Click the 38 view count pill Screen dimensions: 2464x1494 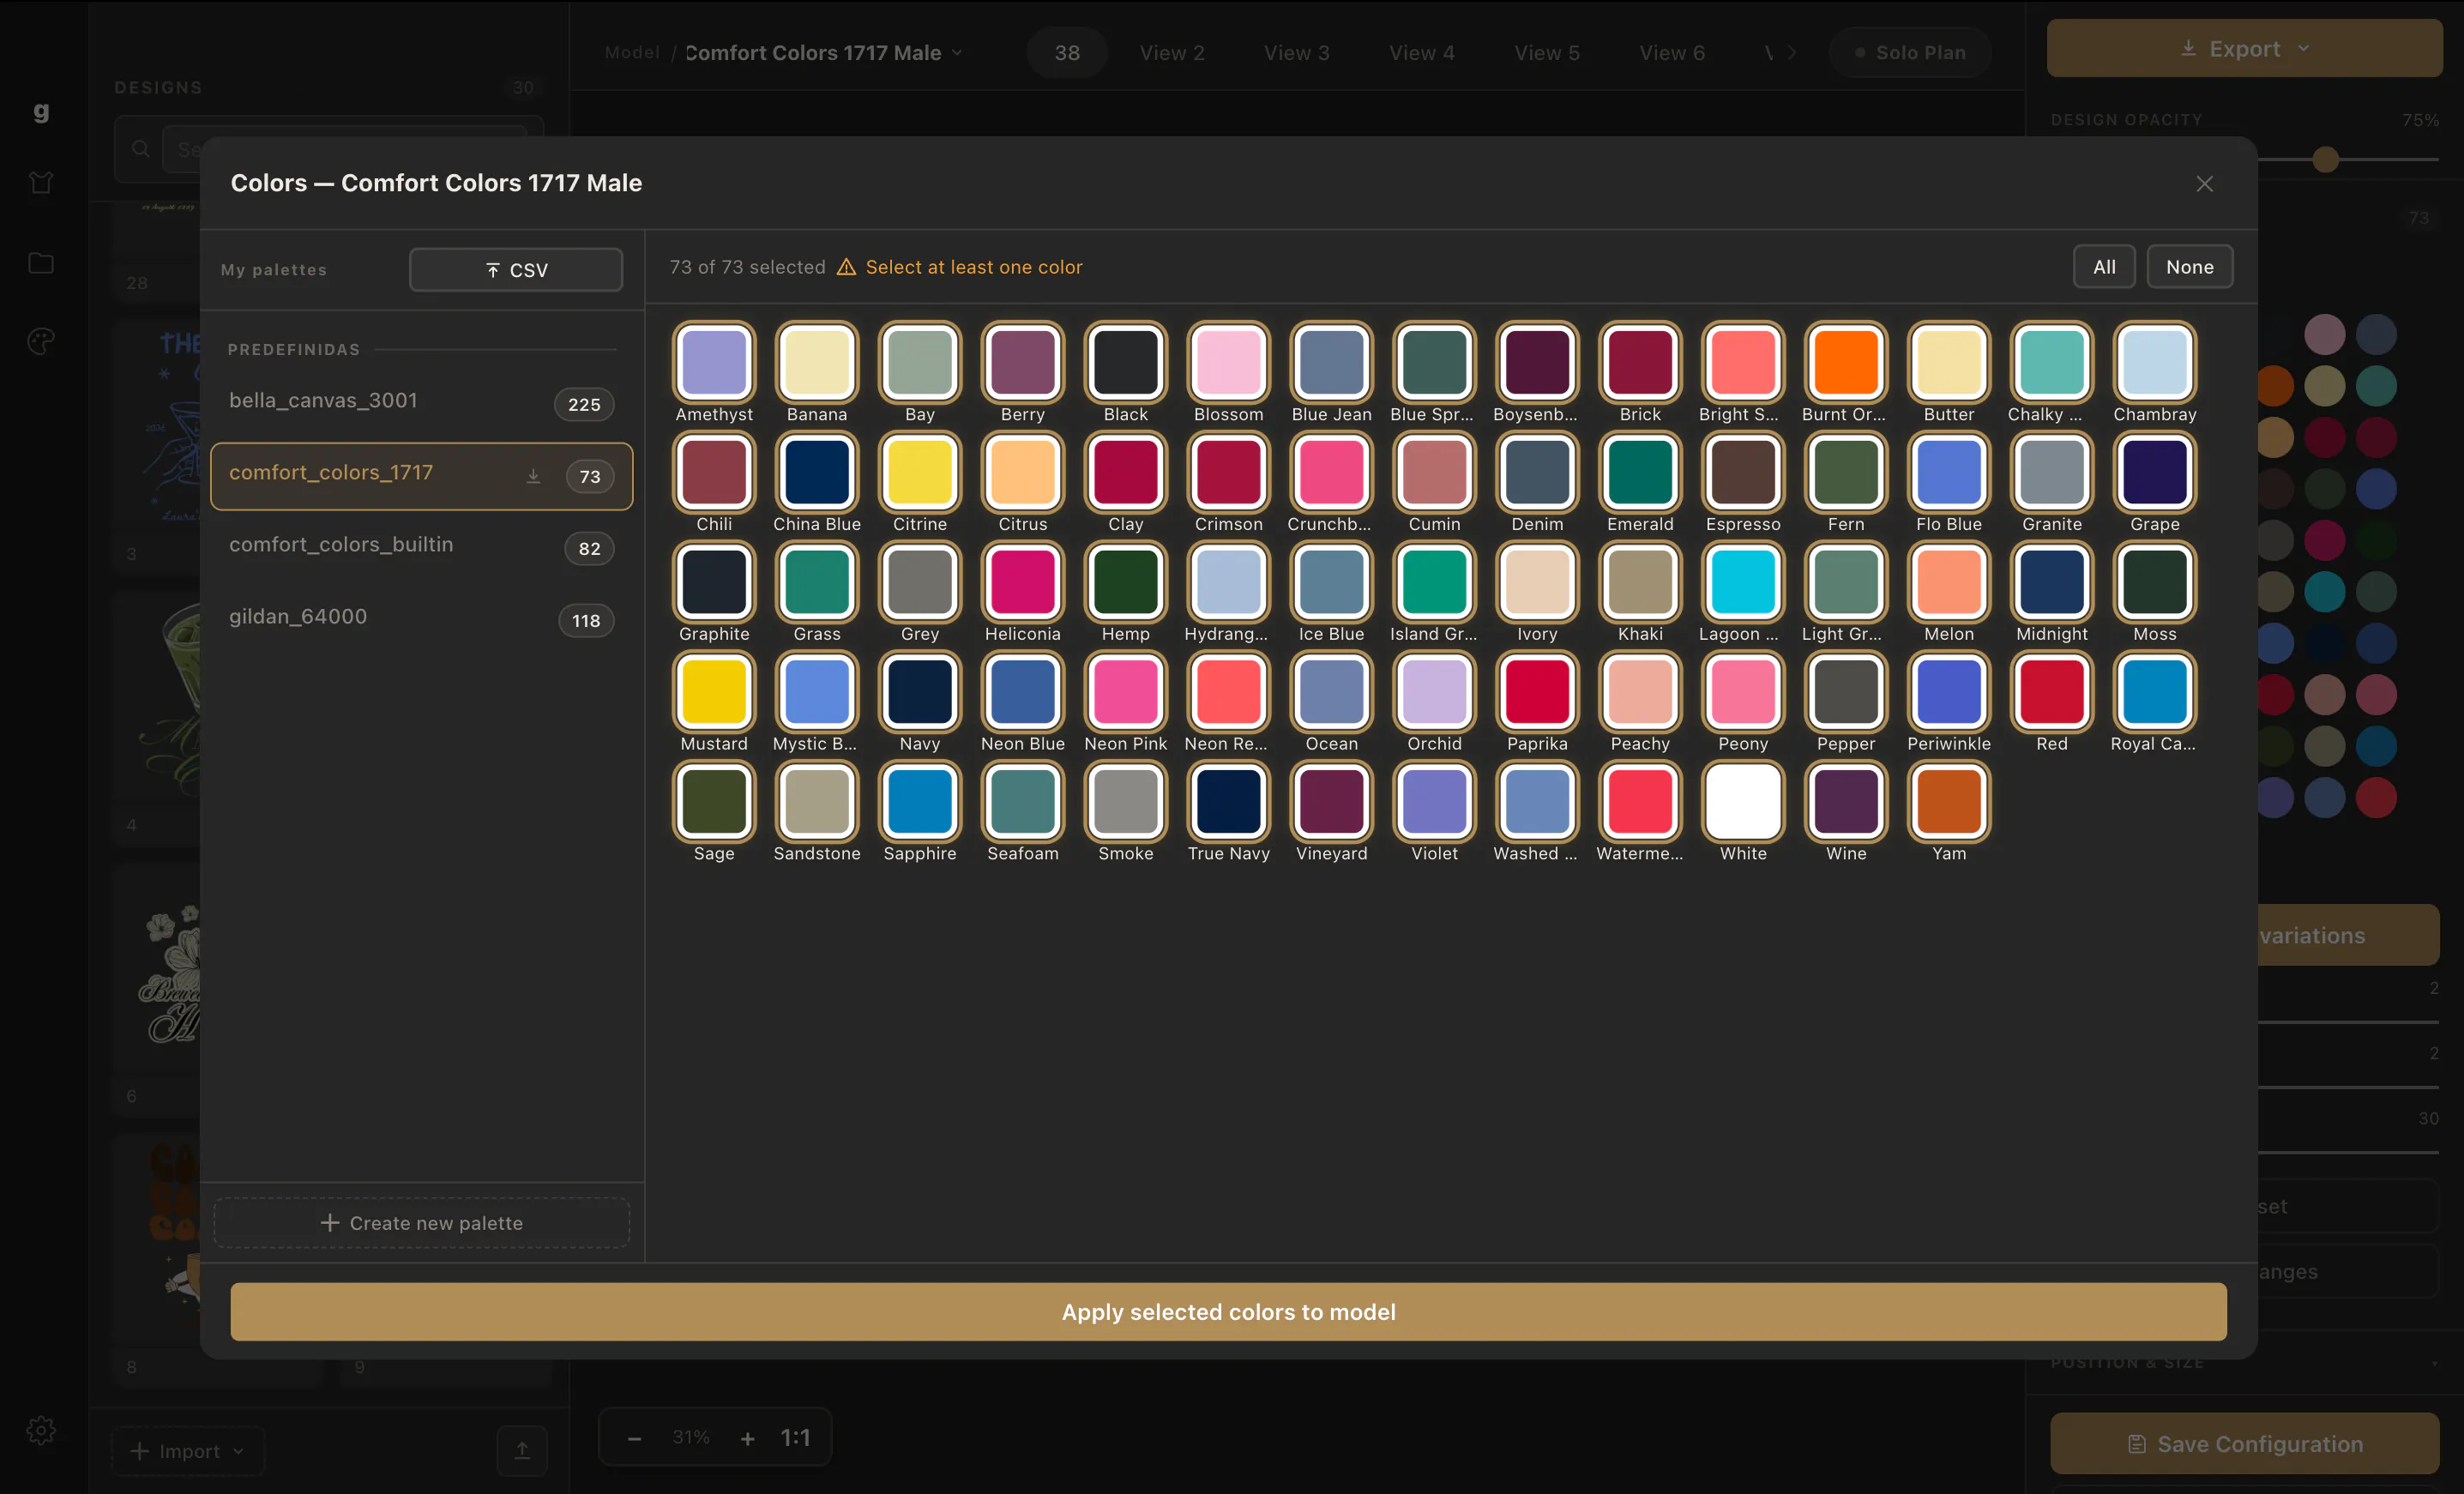(1066, 52)
